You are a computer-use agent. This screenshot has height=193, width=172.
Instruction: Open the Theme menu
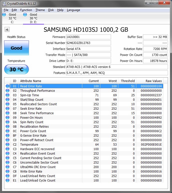pyautogui.click(x=40, y=10)
